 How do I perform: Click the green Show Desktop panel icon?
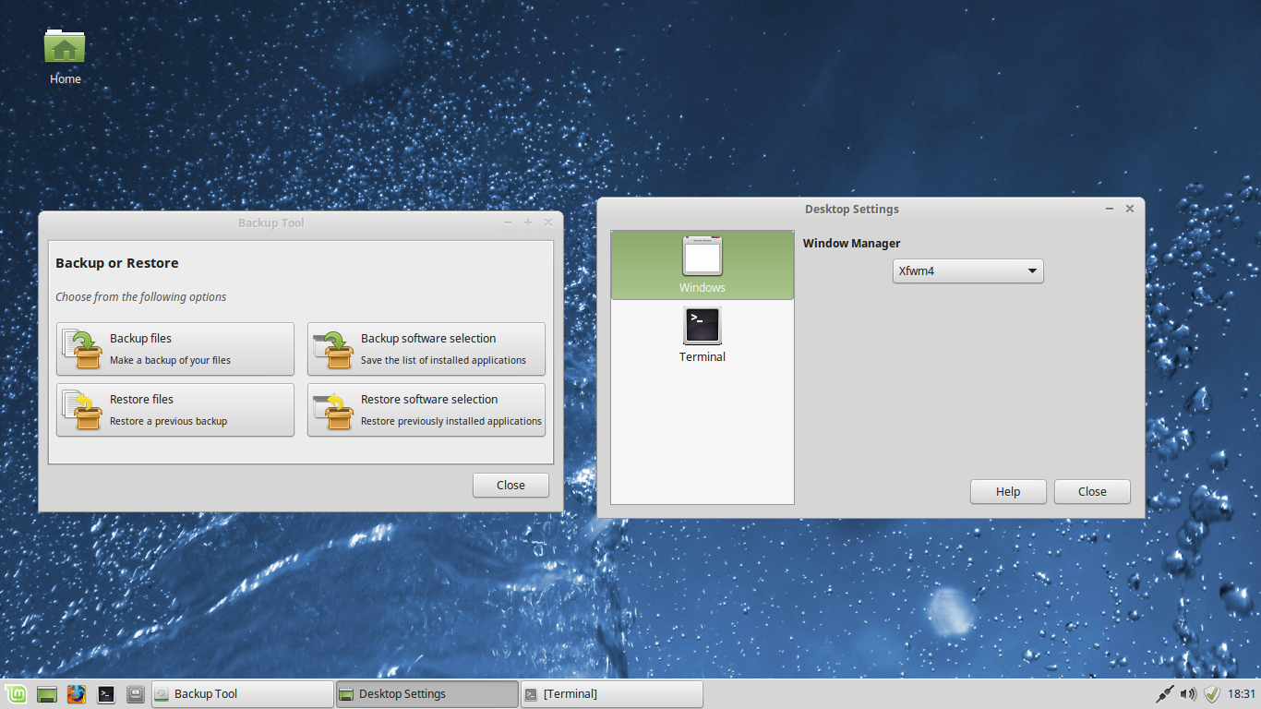click(47, 694)
